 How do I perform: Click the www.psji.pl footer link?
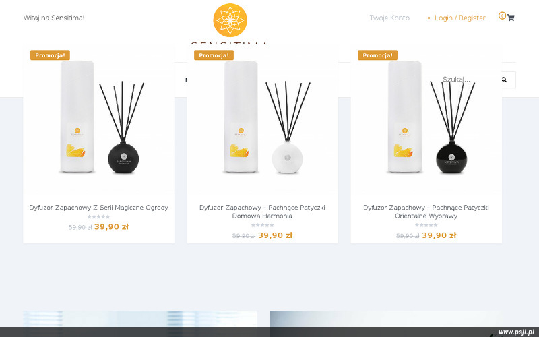pyautogui.click(x=516, y=332)
